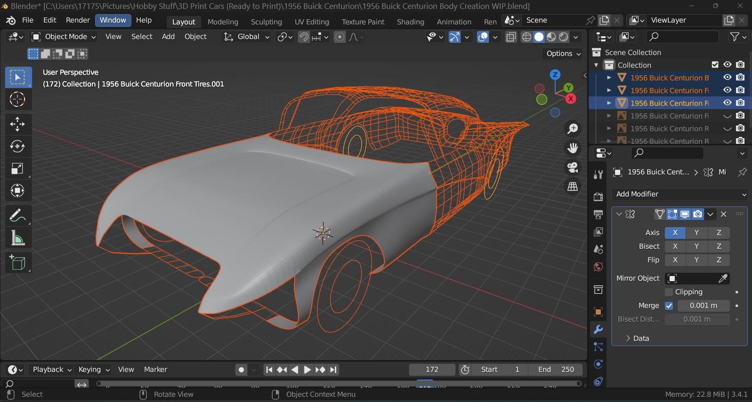
Task: Activate the Move tool
Action: click(x=17, y=124)
